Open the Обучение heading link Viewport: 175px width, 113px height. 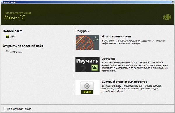[108, 59]
